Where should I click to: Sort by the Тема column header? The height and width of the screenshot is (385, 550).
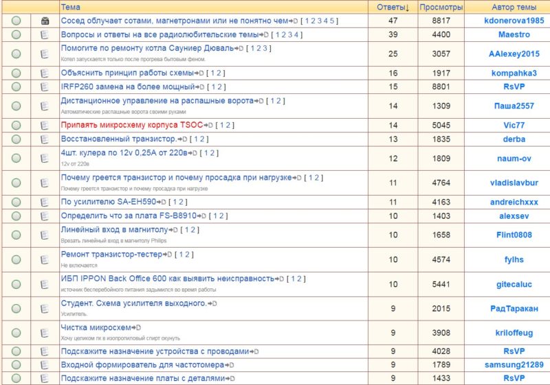tap(71, 7)
